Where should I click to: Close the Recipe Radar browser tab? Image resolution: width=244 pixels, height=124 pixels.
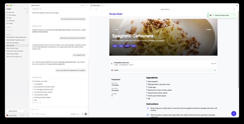click(102, 5)
